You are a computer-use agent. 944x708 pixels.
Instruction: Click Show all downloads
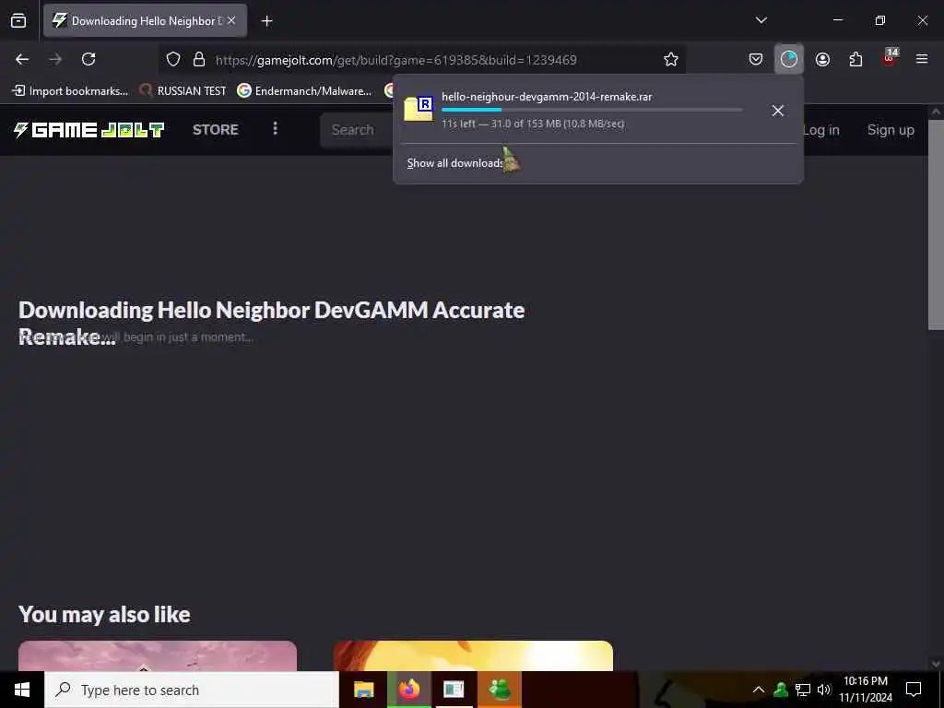click(x=455, y=163)
